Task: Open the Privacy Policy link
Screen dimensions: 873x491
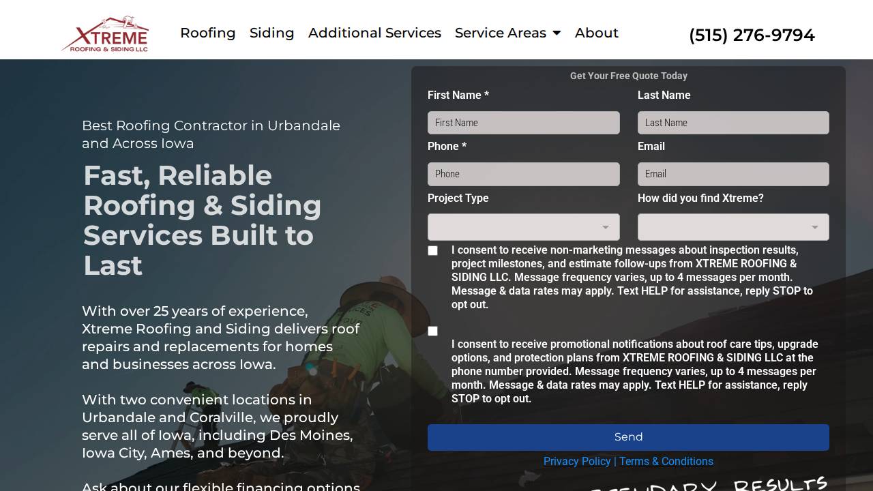Action: point(577,462)
